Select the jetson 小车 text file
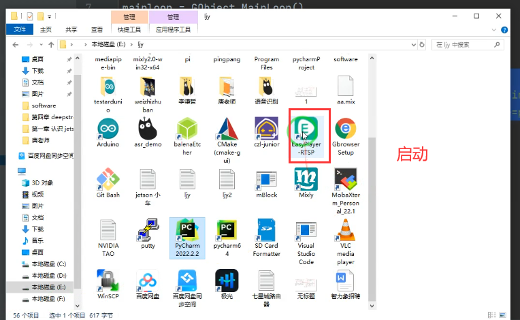 148,179
